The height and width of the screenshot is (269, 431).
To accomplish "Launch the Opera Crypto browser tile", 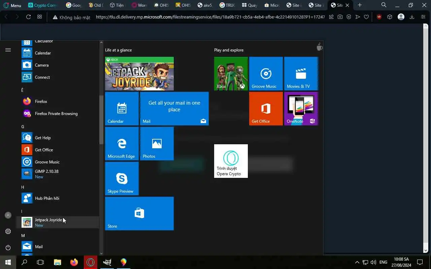I will (x=231, y=161).
